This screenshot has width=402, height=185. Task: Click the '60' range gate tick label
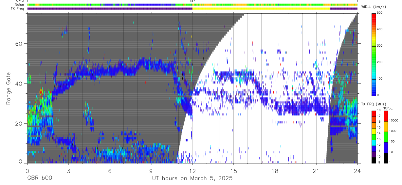19,44
